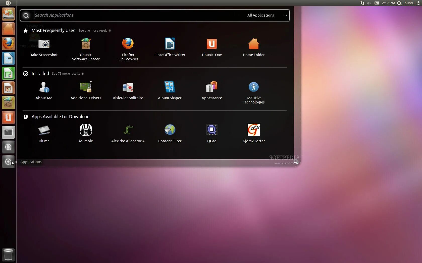Click the magnifier icon in the search bar

pos(26,16)
